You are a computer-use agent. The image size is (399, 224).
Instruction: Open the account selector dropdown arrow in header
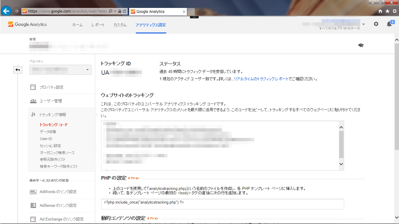pyautogui.click(x=363, y=24)
